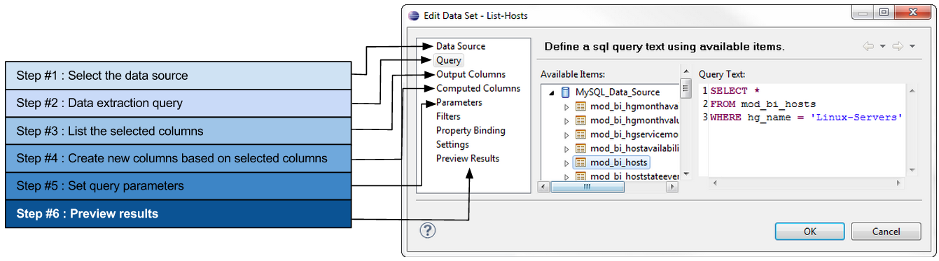
Task: Click the Cancel button
Action: (x=886, y=231)
